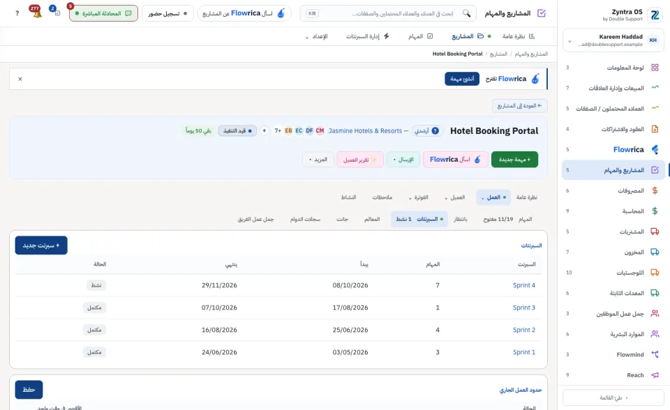
Task: Open إدارة السبرنتات sprint management tab
Action: pyautogui.click(x=368, y=36)
